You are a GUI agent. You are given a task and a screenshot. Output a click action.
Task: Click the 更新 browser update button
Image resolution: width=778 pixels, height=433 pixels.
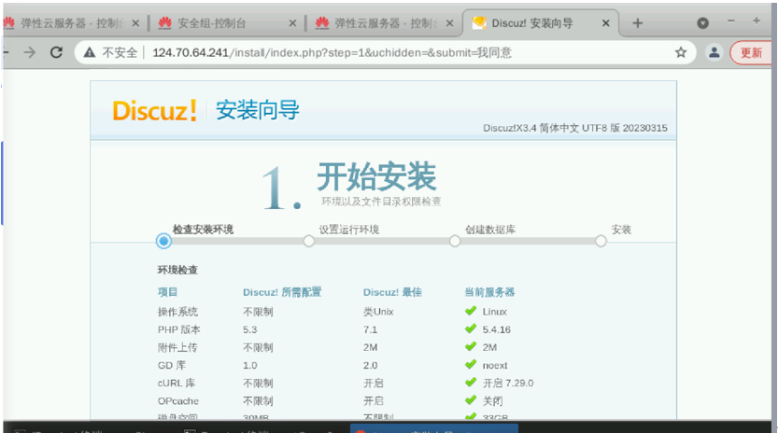pos(751,53)
